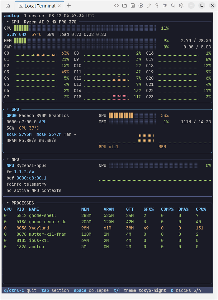Click the CPU% column header
This screenshot has height=300, width=218.
pyautogui.click(x=201, y=209)
